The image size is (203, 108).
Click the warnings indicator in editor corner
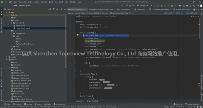point(192,17)
